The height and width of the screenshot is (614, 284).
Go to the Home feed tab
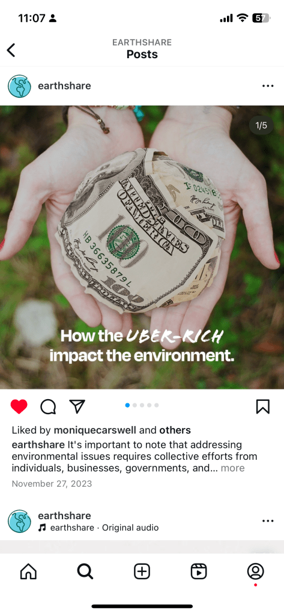coord(28,572)
